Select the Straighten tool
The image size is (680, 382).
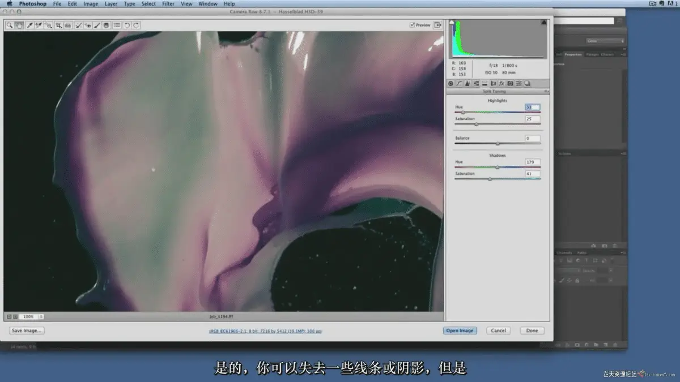click(68, 25)
